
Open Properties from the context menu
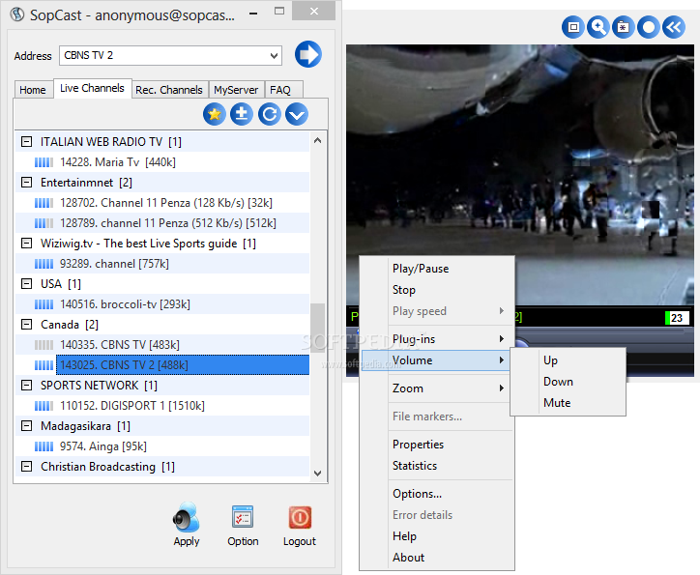coord(437,445)
